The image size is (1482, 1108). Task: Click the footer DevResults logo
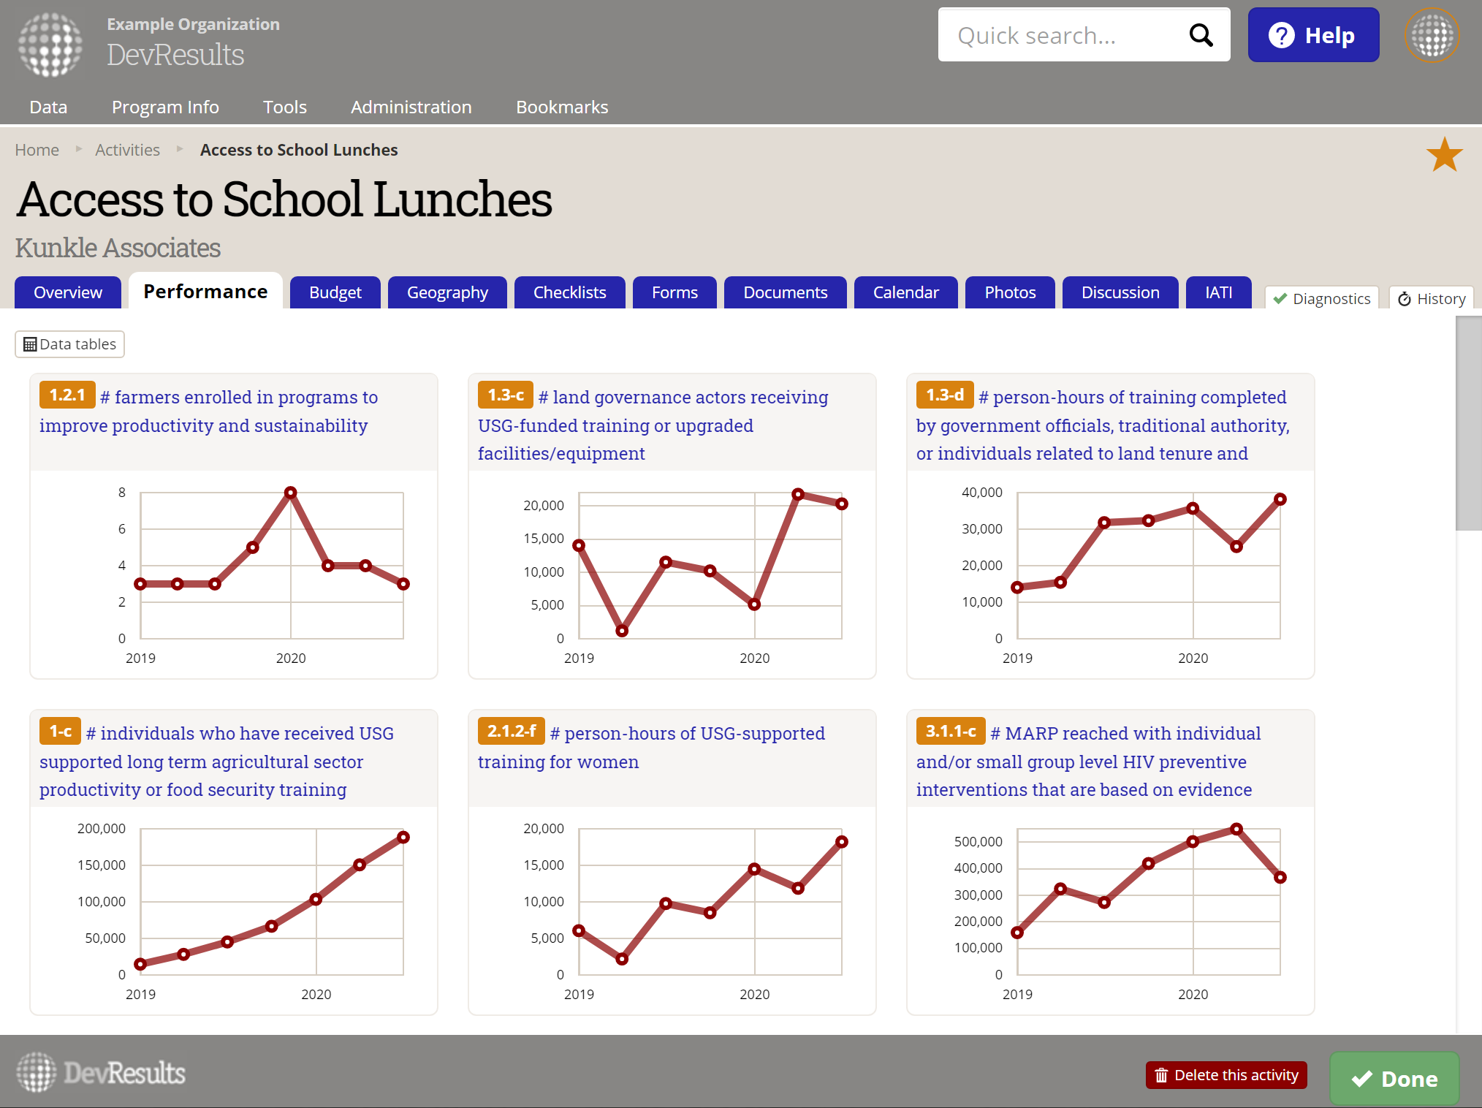click(101, 1073)
